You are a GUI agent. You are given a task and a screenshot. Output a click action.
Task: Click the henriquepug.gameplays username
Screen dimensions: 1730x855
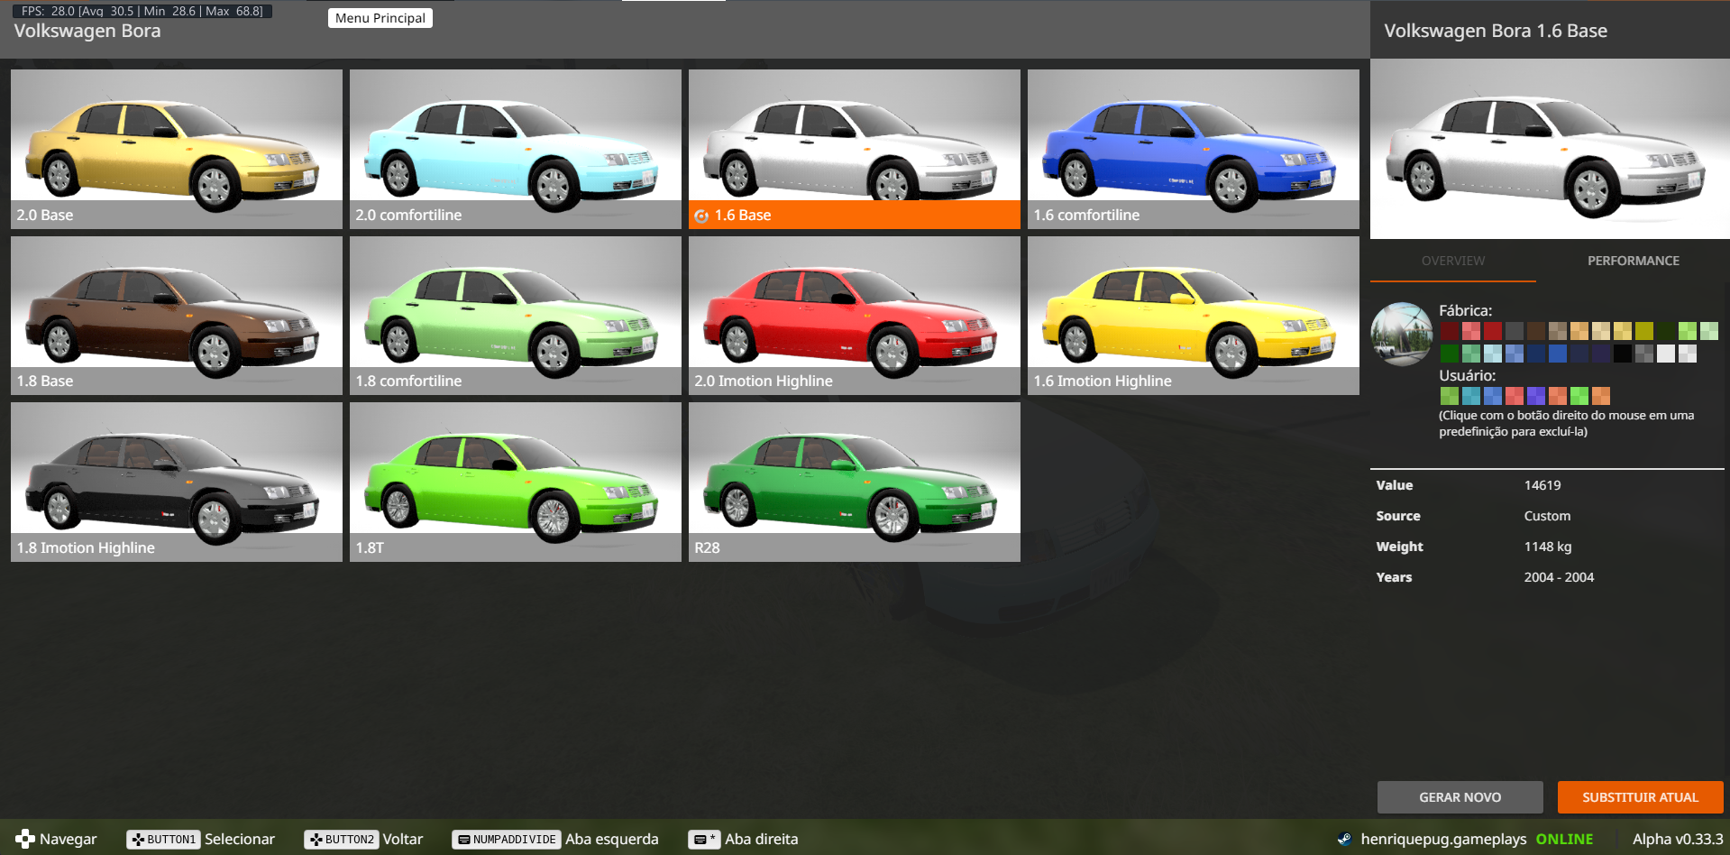tap(1443, 839)
